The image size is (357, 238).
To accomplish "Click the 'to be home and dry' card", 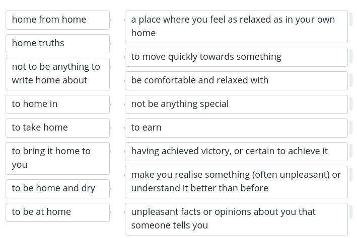I will (57, 189).
